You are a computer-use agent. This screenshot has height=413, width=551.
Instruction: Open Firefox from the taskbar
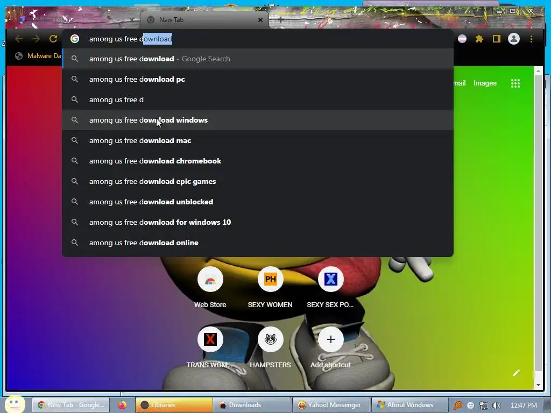tap(122, 405)
